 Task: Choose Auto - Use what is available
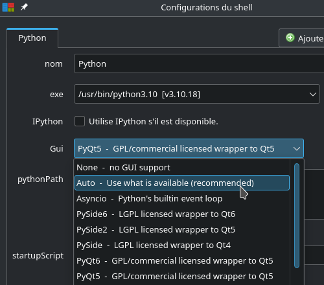(182, 183)
